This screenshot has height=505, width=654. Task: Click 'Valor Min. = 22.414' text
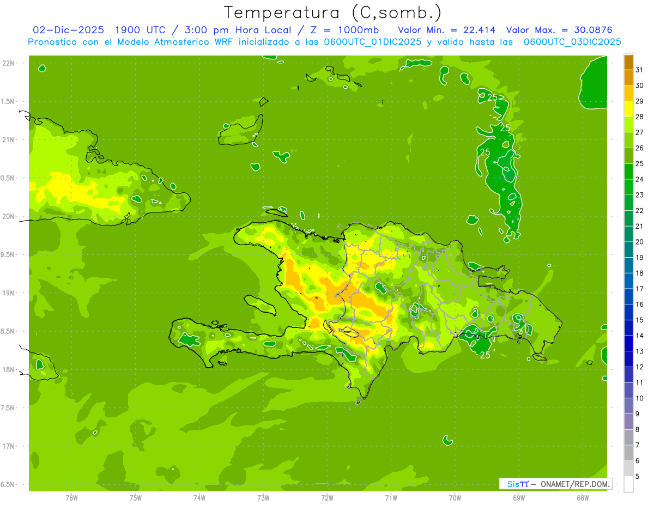pyautogui.click(x=446, y=29)
